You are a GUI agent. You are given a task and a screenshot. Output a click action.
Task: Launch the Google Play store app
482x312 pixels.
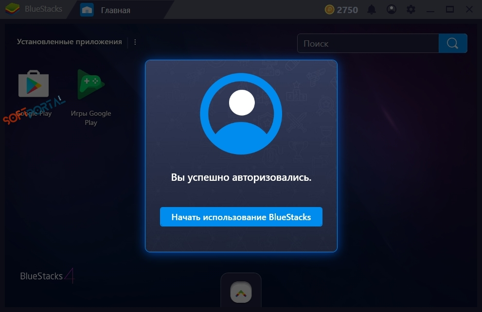click(34, 93)
